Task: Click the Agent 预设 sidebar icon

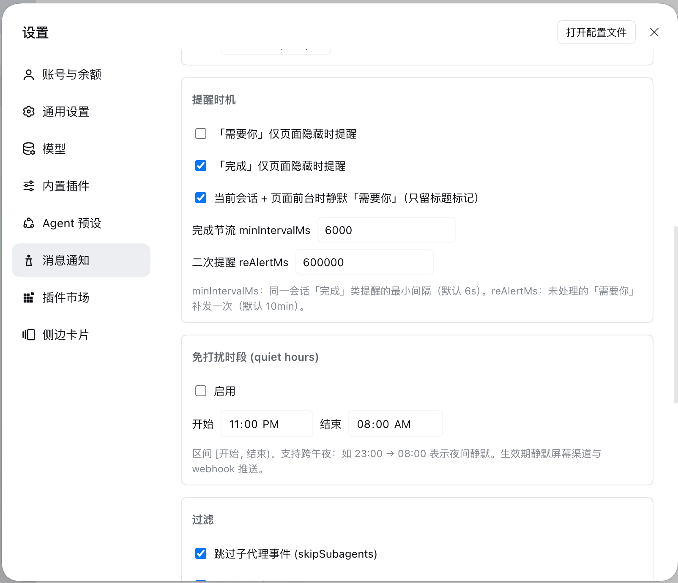Action: coord(29,223)
